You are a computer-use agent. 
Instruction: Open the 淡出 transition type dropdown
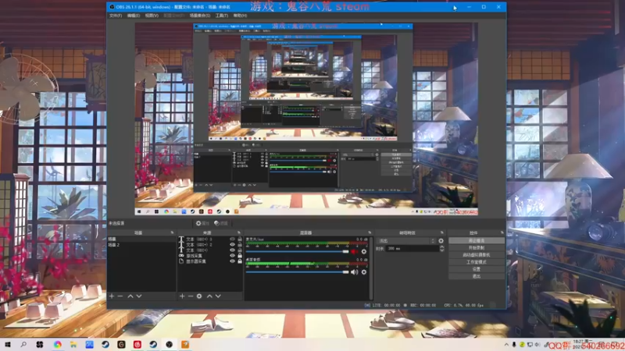coord(406,241)
